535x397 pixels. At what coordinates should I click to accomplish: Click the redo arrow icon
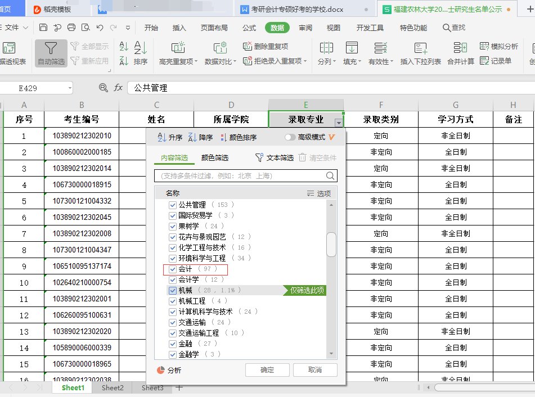pyautogui.click(x=113, y=28)
